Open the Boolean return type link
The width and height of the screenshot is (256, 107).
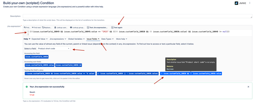coord(170,69)
